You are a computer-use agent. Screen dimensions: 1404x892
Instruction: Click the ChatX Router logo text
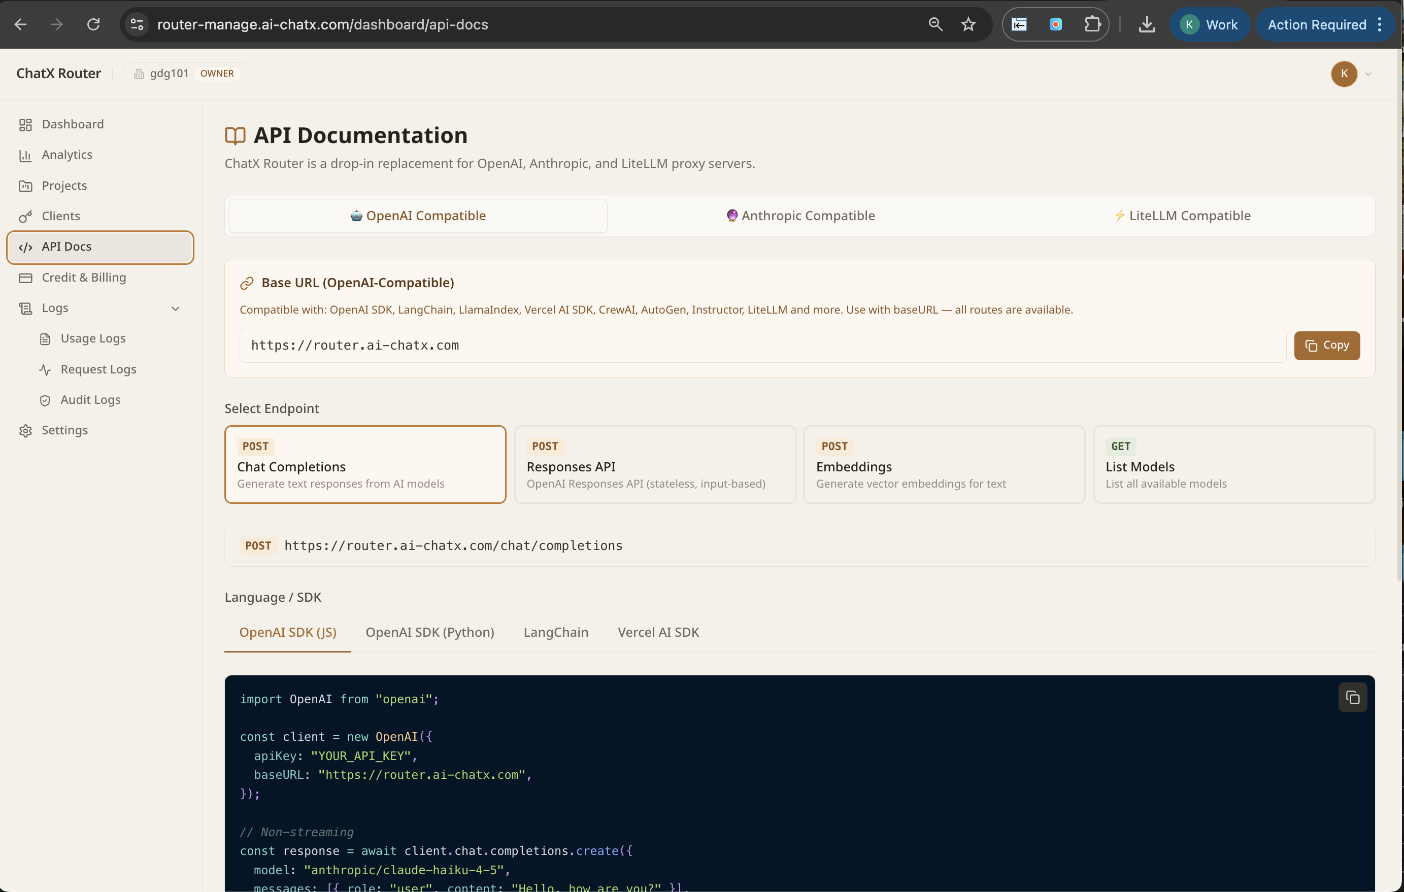point(58,74)
